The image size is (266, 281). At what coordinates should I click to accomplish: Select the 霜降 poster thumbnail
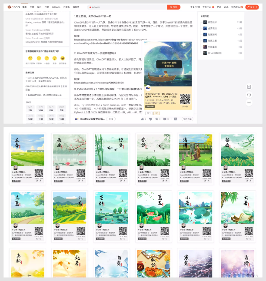tap(237, 263)
